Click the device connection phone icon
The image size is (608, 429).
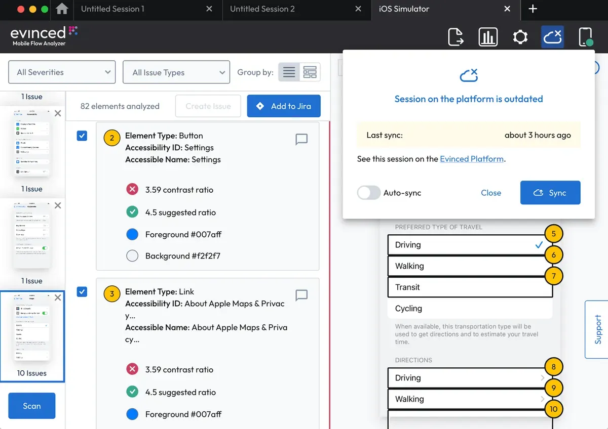[586, 37]
